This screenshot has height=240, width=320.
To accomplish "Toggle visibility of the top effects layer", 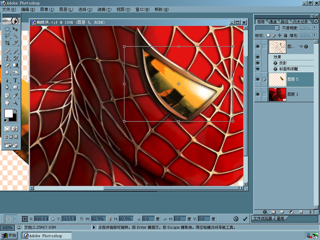I will coord(258,46).
